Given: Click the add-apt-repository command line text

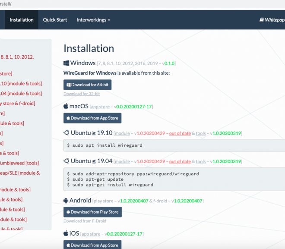Looking at the screenshot, I should tap(133, 174).
